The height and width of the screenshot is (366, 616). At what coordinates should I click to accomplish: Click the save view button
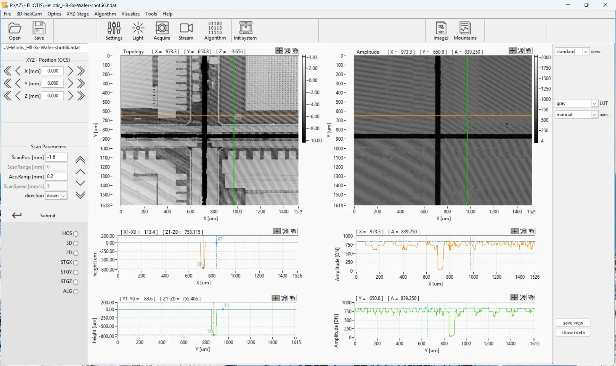[x=573, y=323]
